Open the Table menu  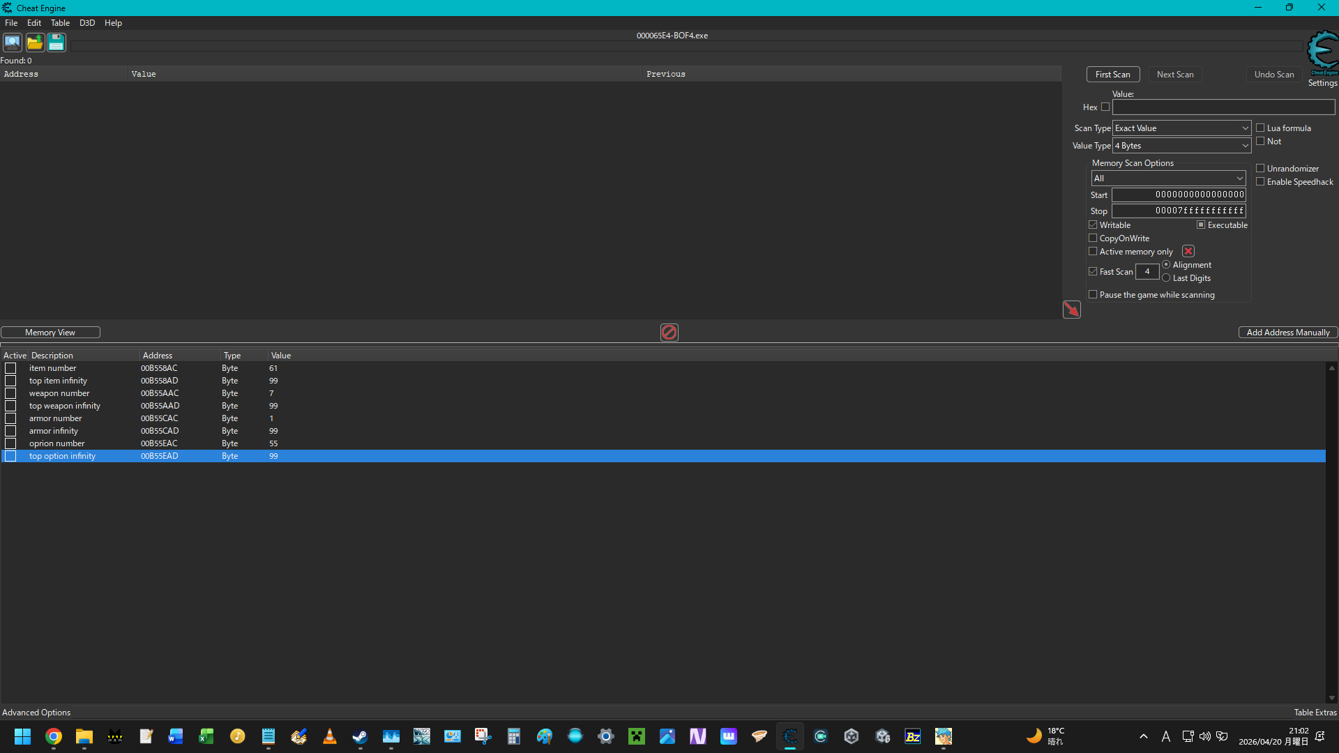point(60,23)
